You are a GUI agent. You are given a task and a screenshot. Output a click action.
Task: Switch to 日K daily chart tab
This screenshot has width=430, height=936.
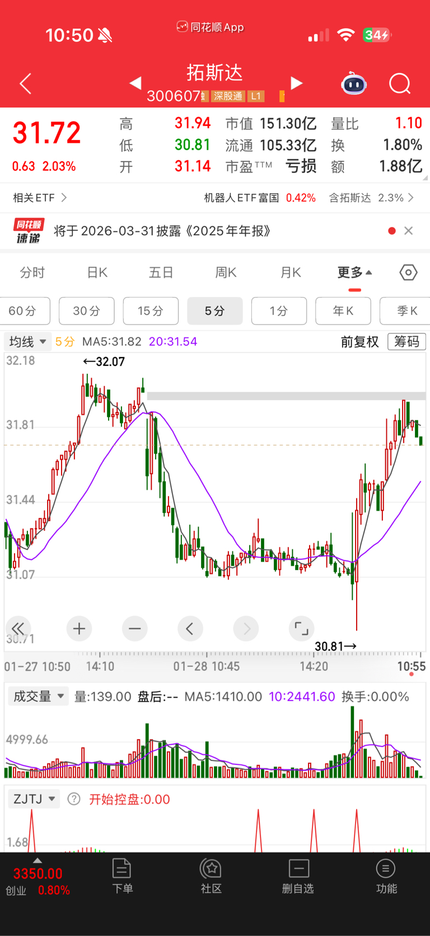coord(97,272)
